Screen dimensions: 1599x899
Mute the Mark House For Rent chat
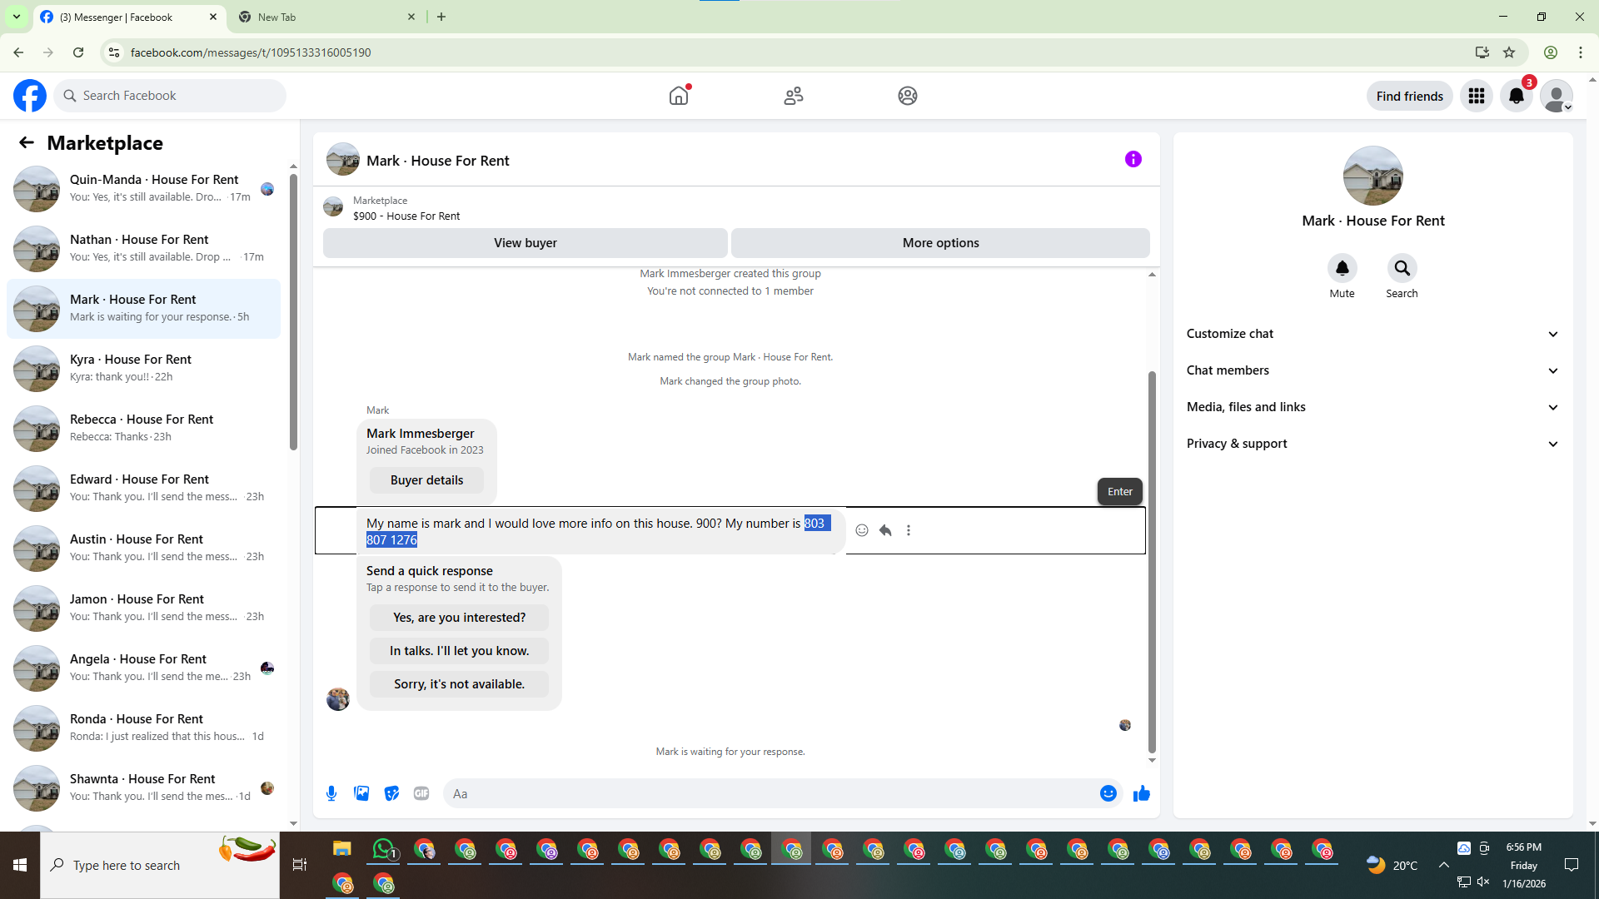point(1342,269)
